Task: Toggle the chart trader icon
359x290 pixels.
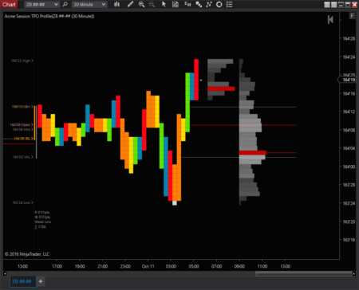Action: pyautogui.click(x=187, y=4)
